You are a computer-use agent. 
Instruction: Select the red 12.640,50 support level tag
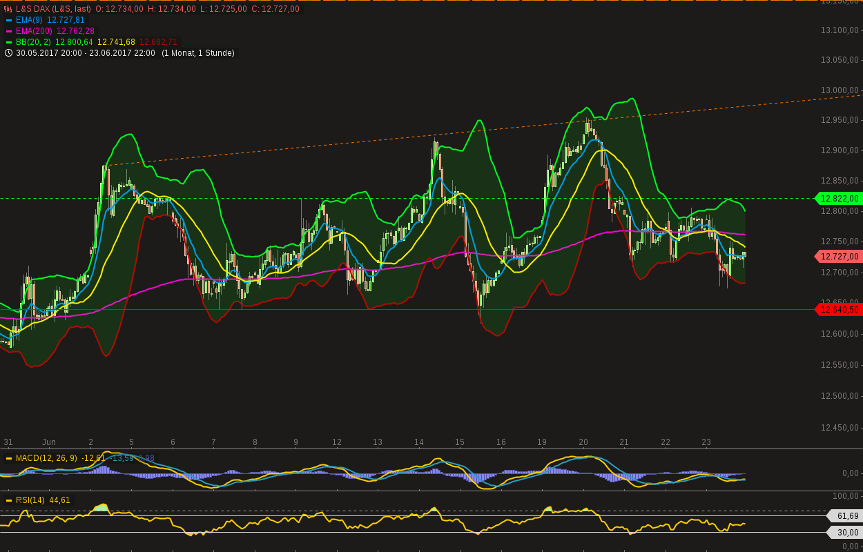pos(840,310)
